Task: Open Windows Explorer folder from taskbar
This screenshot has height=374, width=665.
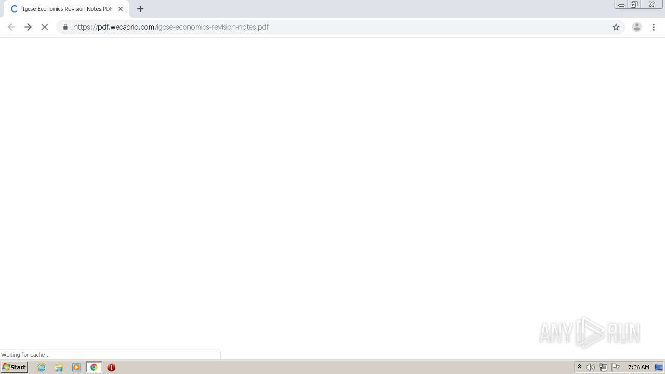Action: (59, 367)
